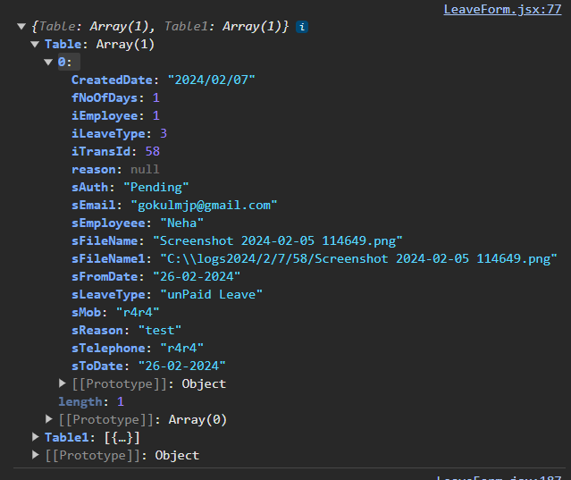This screenshot has width=571, height=480.
Task: Expand the [[Prototype]]: Object inside index 0
Action: (x=63, y=383)
